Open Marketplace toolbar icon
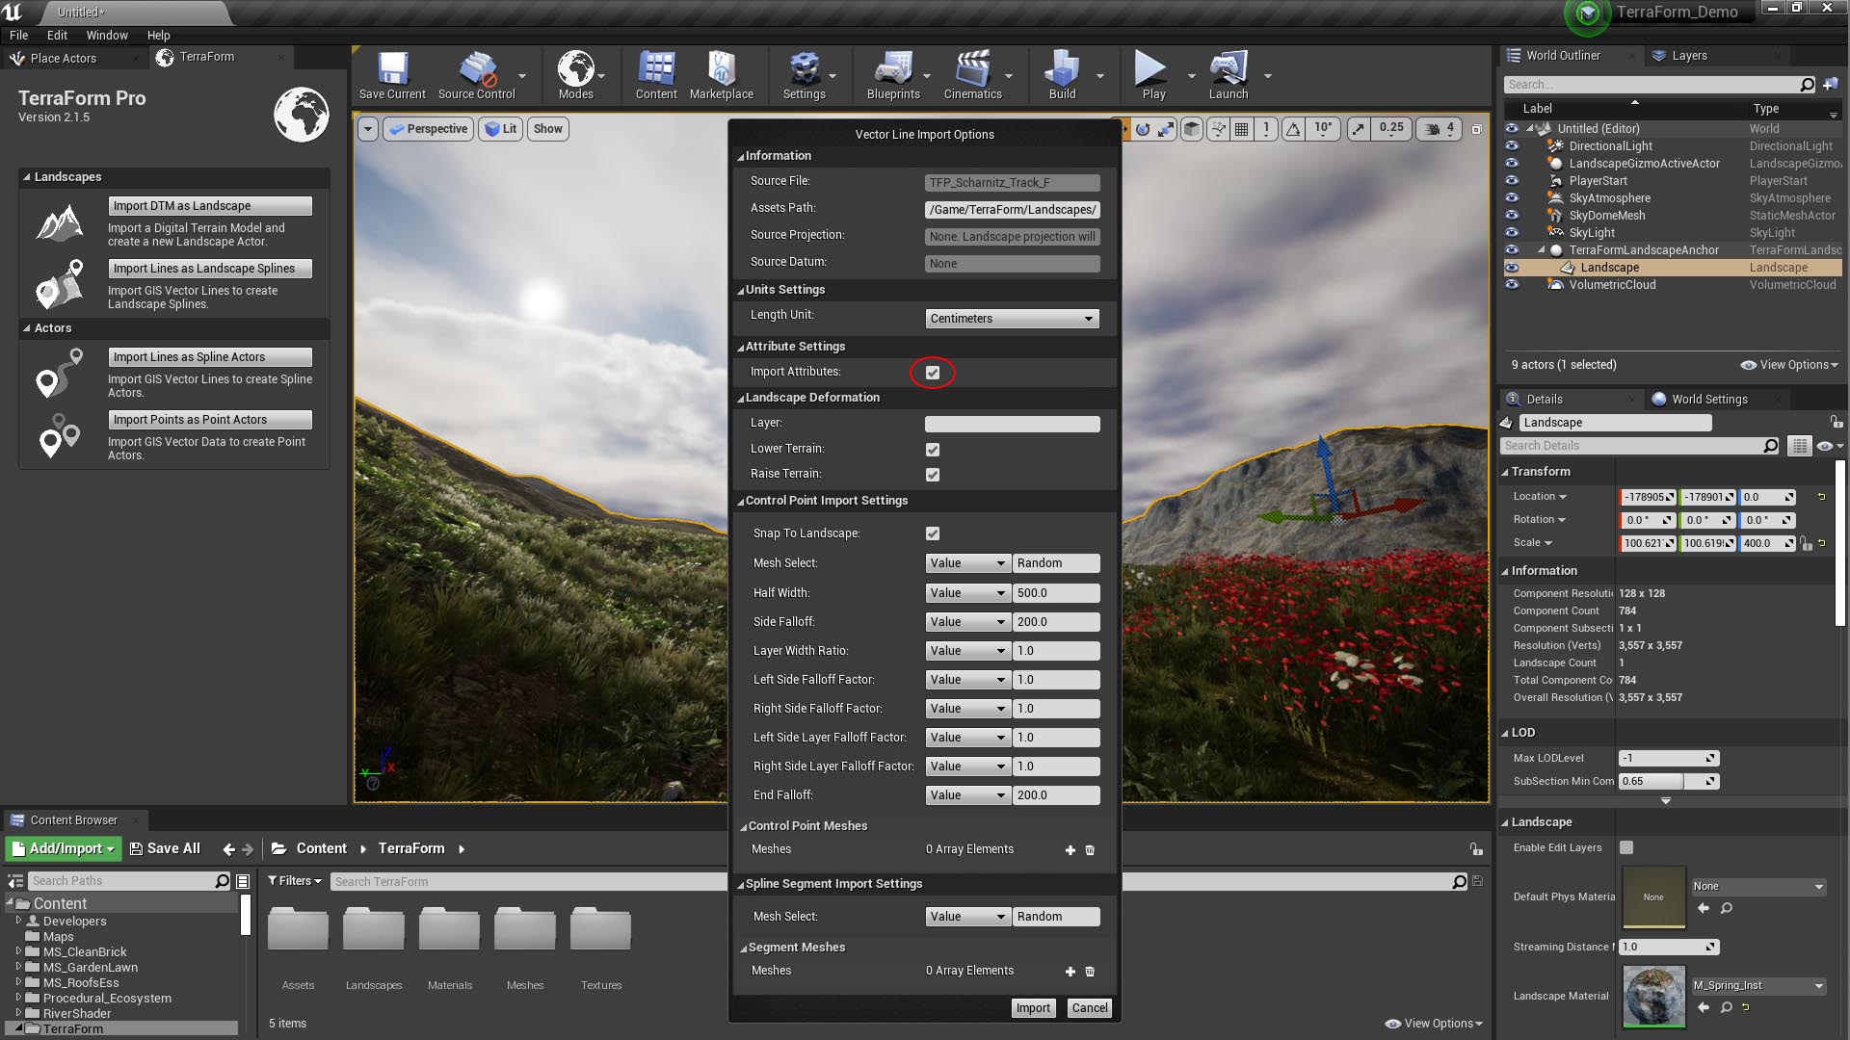This screenshot has width=1850, height=1040. pos(722,76)
